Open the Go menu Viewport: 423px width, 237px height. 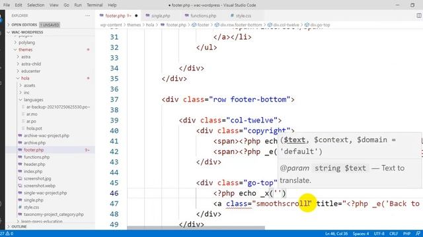tap(66, 5)
